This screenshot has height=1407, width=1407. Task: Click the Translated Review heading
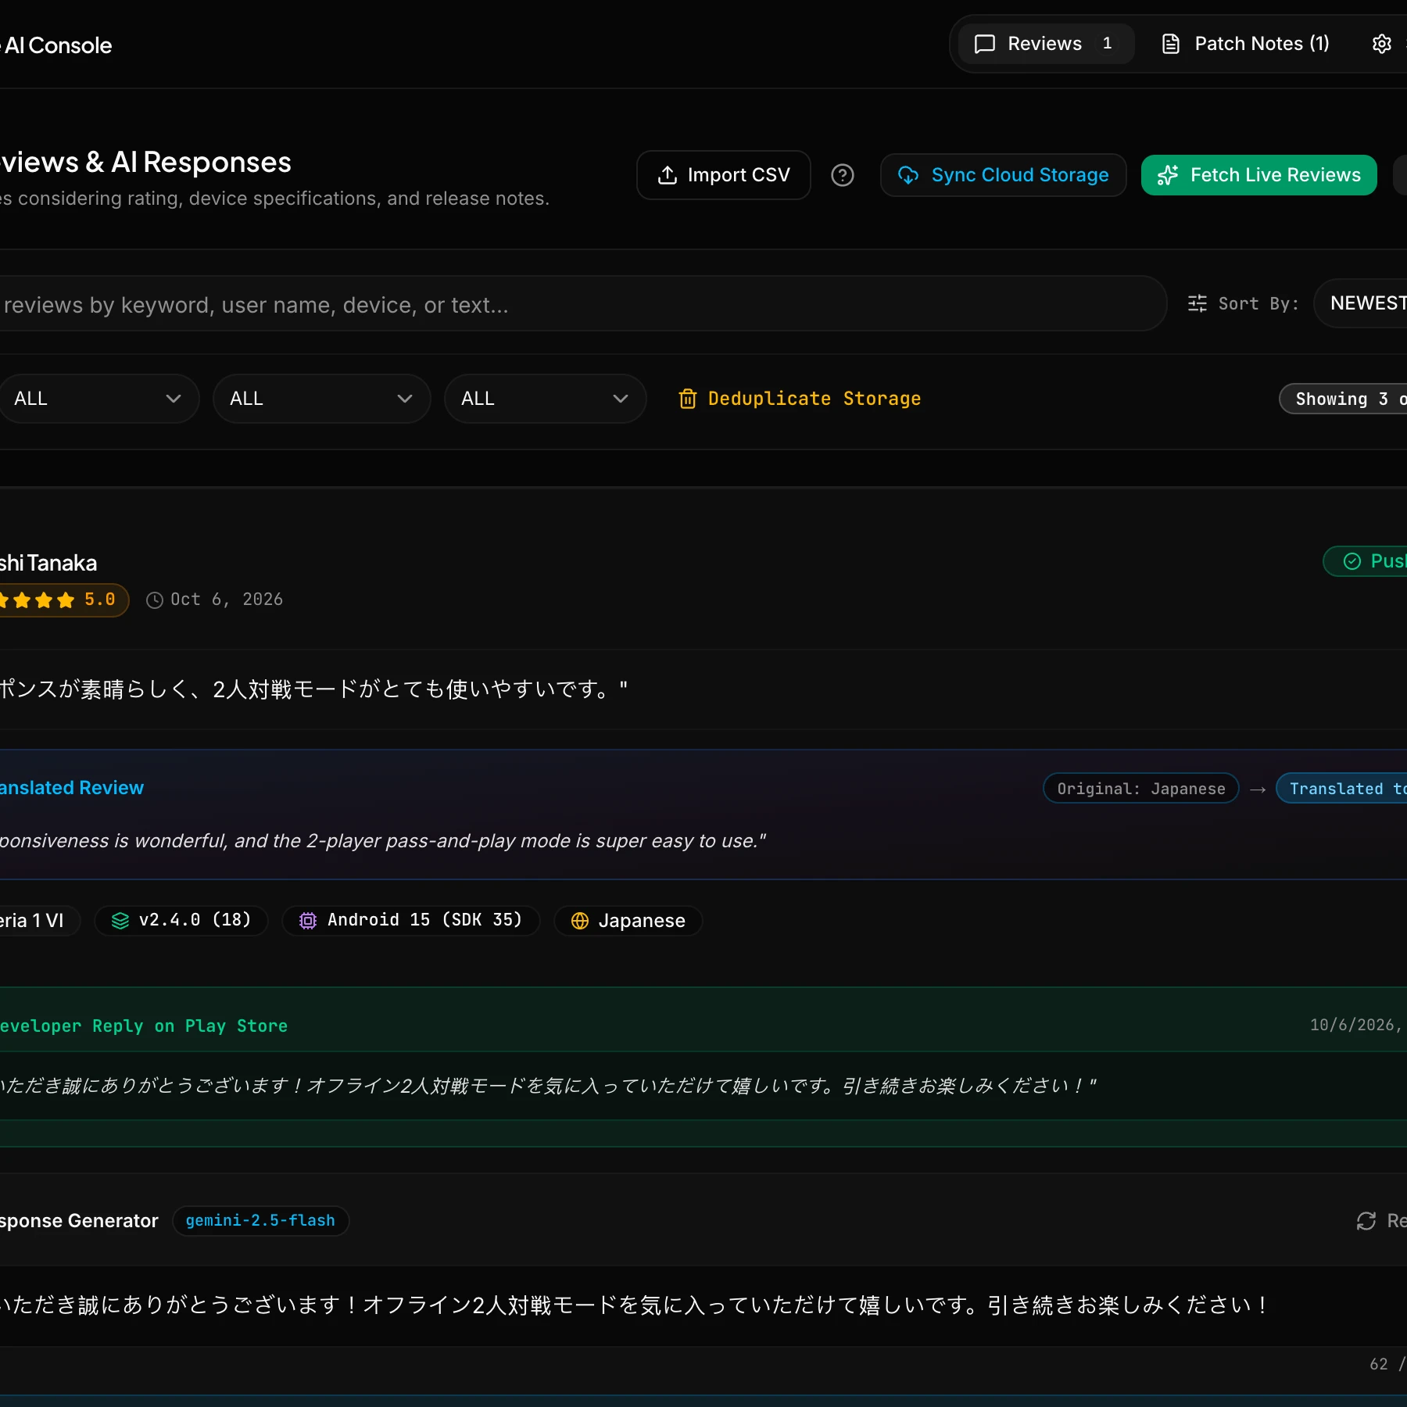pos(71,787)
